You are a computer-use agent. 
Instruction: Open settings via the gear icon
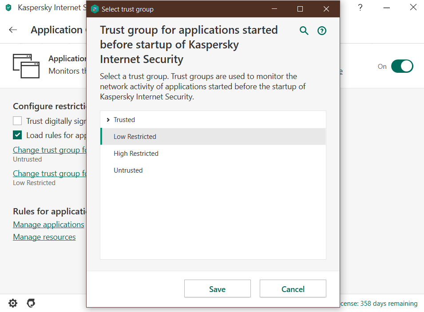(13, 303)
